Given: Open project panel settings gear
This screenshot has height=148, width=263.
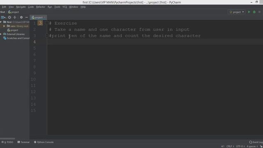Looking at the screenshot, I should pyautogui.click(x=21, y=17).
